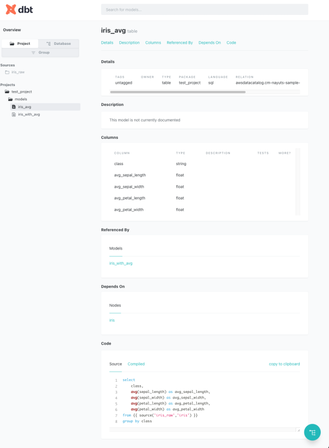The image size is (329, 448).
Task: Open the lineage graph floating button
Action: 312,433
